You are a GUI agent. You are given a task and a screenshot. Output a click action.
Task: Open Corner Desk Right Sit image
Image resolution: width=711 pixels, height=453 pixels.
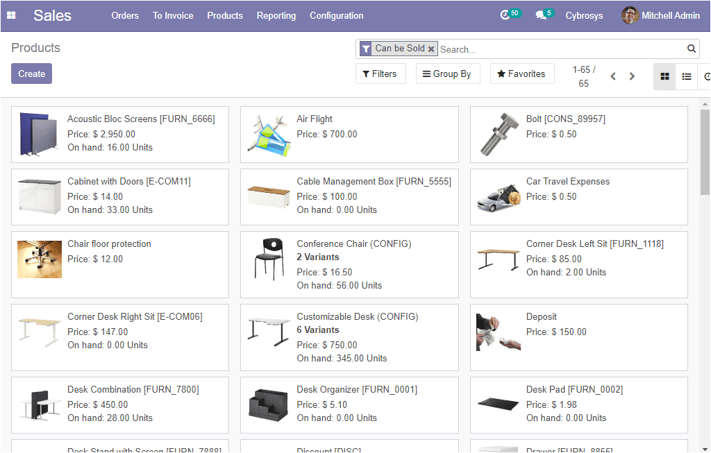(40, 332)
